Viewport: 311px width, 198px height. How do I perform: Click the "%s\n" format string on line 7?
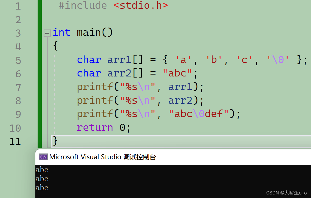click(x=137, y=87)
